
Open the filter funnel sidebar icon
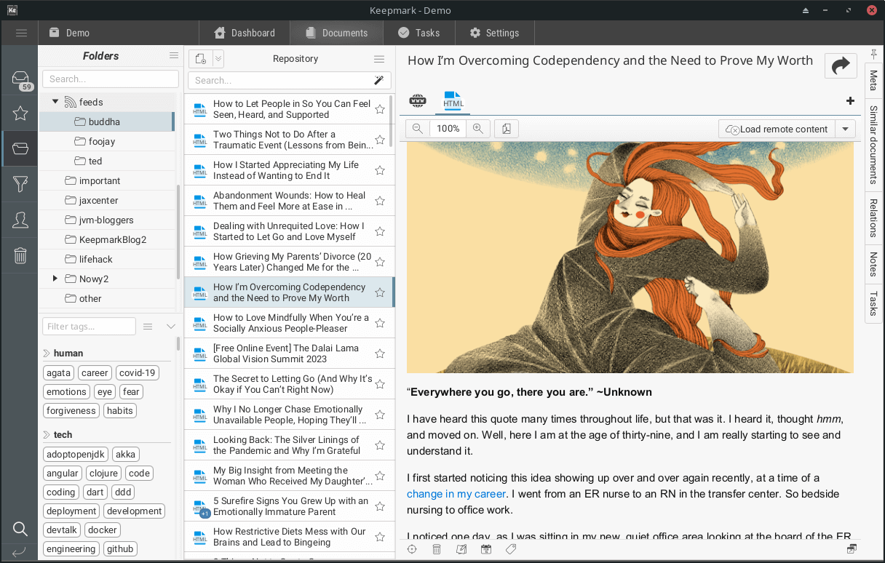(x=20, y=185)
